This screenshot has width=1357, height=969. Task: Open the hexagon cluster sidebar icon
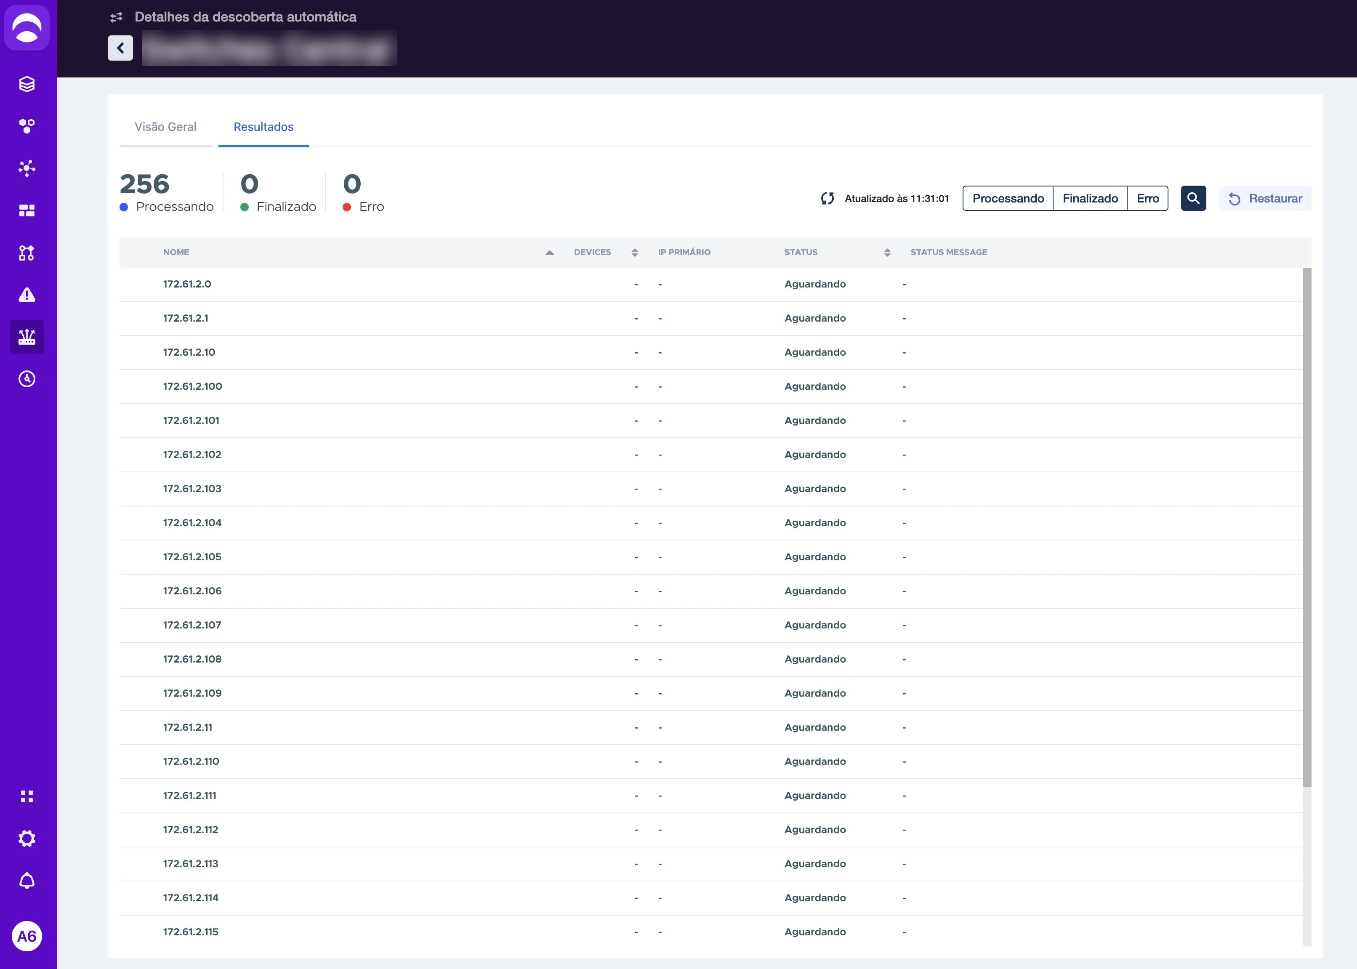pyautogui.click(x=27, y=126)
